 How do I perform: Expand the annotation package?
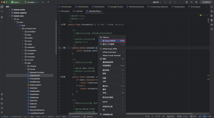coord(23,32)
